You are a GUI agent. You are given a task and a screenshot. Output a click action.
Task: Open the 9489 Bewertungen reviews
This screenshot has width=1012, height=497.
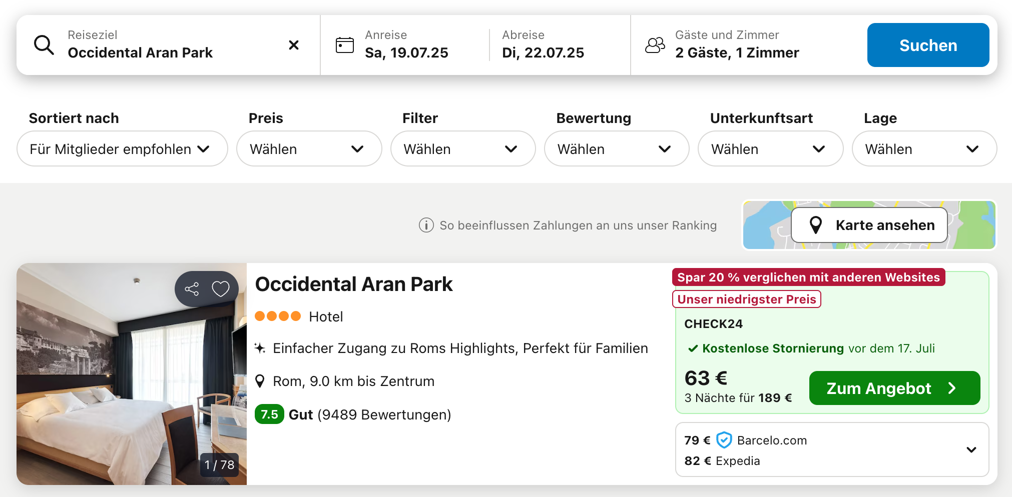tap(384, 414)
